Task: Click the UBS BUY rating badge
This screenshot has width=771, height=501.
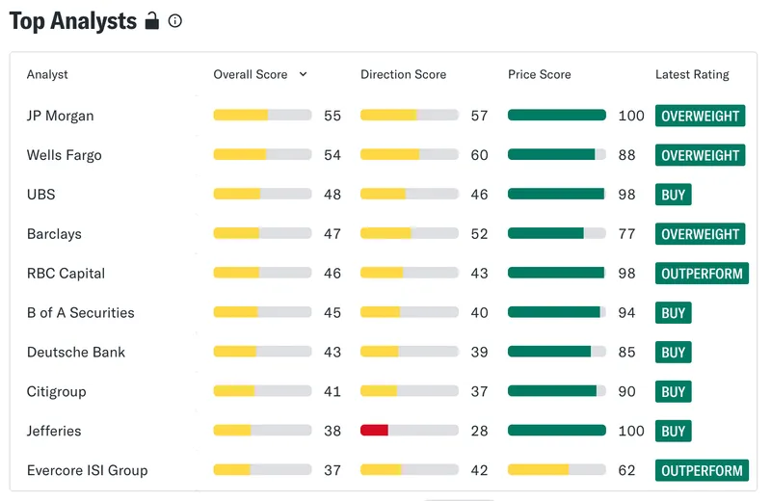Action: (673, 195)
